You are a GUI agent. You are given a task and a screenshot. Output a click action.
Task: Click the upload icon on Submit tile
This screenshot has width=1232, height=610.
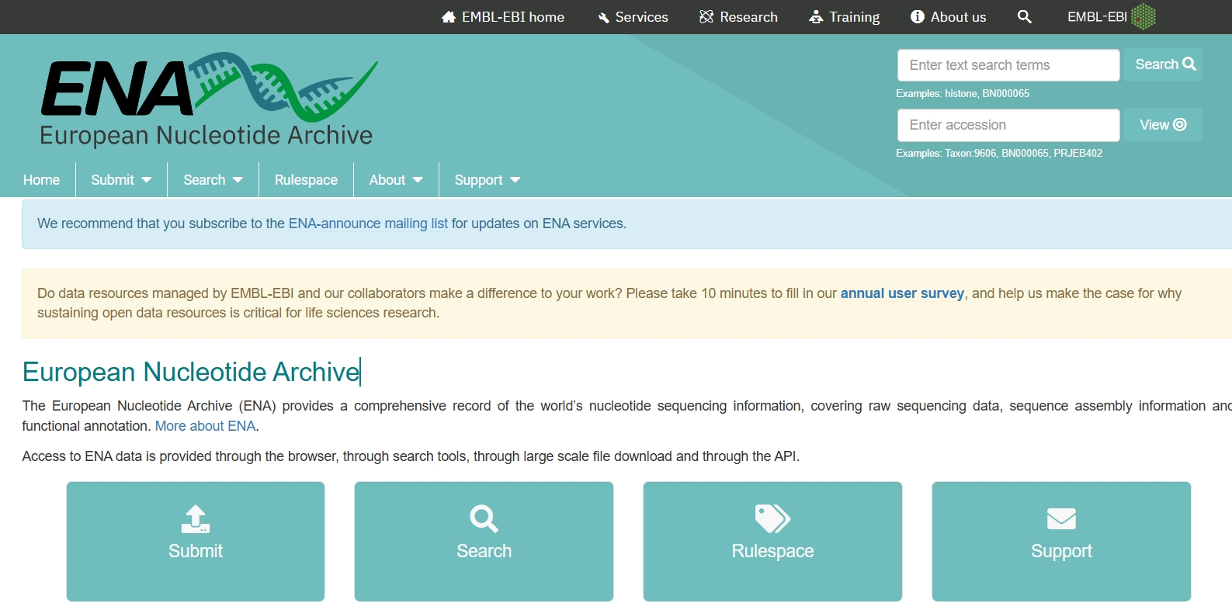tap(196, 518)
